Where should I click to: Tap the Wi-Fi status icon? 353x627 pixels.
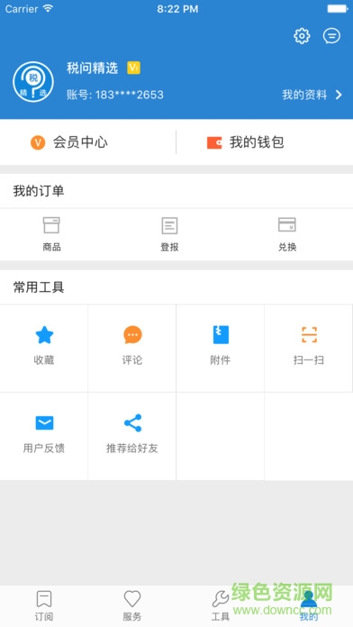pos(48,9)
